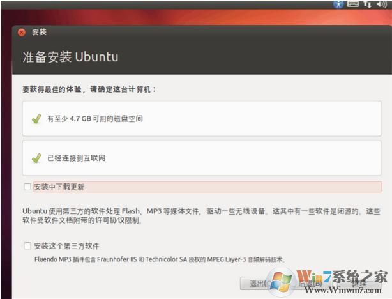Click the 继续 continue button
This screenshot has width=392, height=299.
(x=359, y=284)
